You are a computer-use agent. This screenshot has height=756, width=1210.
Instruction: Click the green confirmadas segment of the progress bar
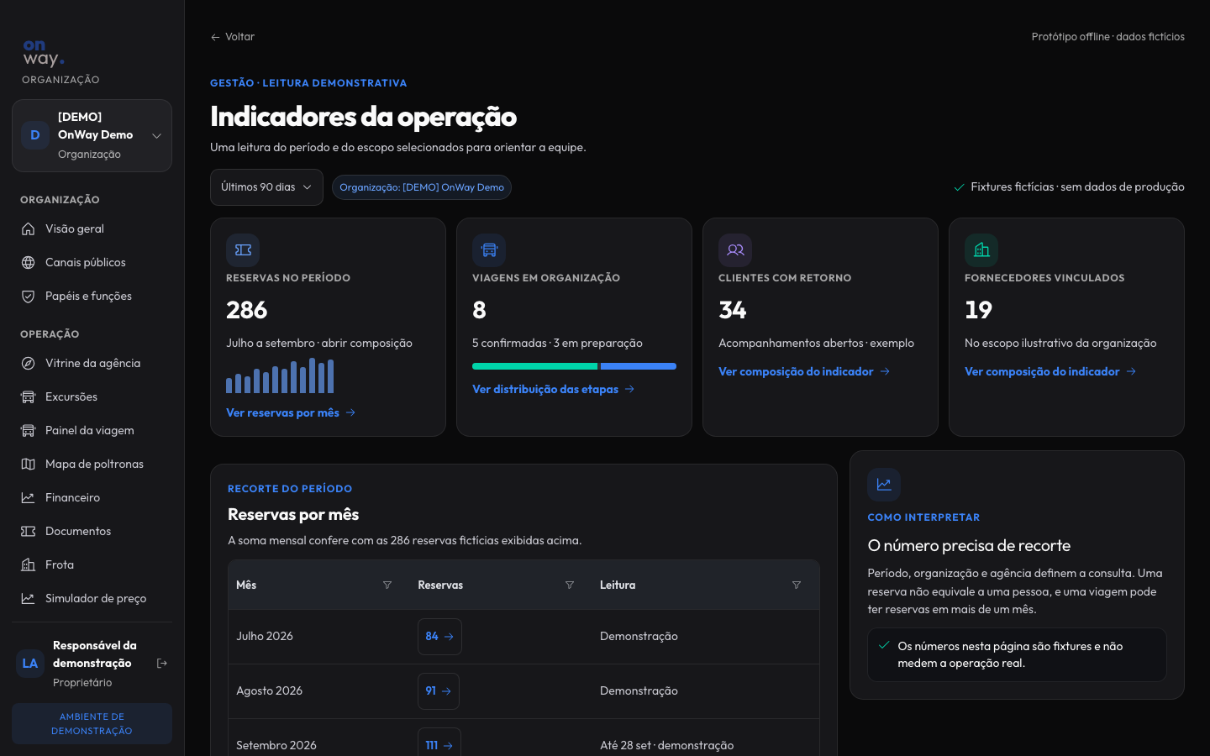click(x=534, y=366)
